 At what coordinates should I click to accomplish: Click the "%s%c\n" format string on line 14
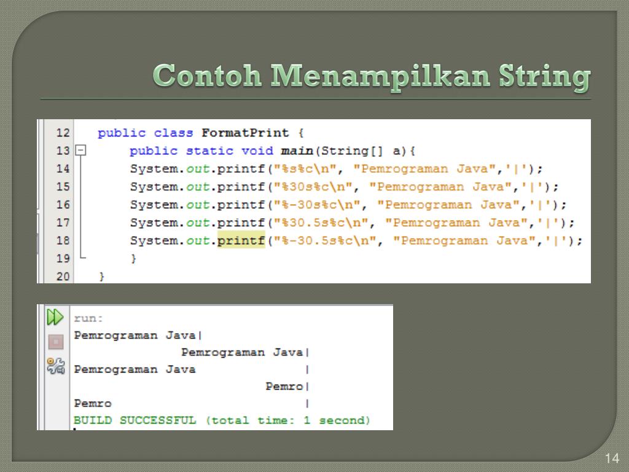(305, 169)
